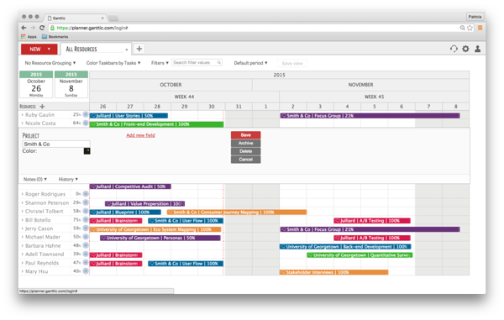Click the Cancel button

(245, 160)
